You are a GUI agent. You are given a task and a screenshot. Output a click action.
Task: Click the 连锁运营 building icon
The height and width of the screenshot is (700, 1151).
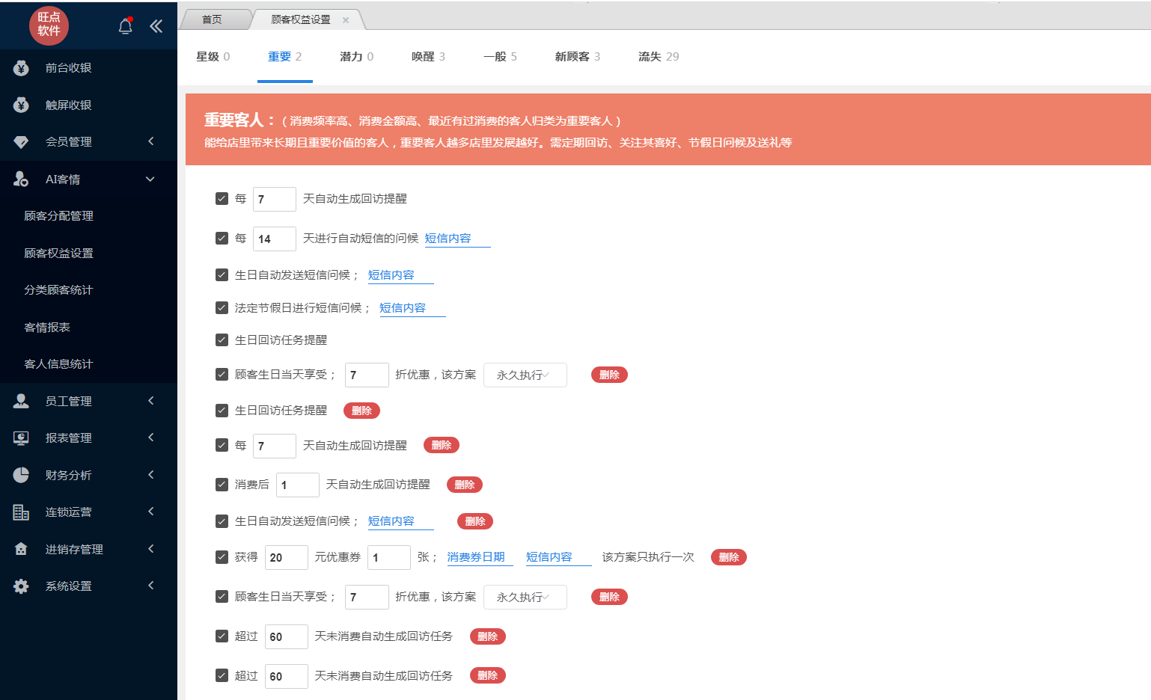tap(21, 512)
